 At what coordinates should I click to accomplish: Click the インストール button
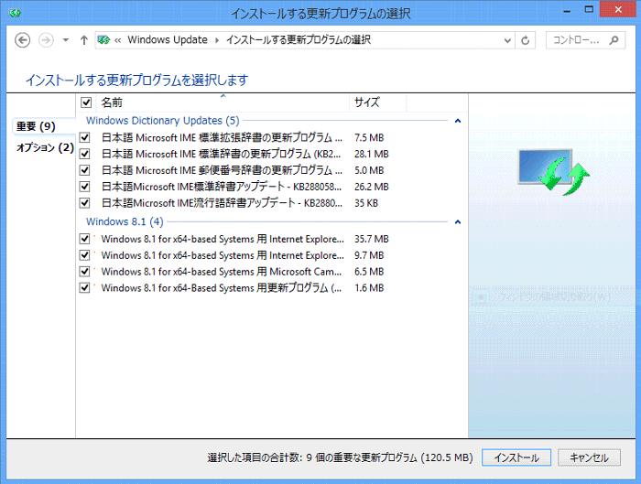tap(516, 457)
